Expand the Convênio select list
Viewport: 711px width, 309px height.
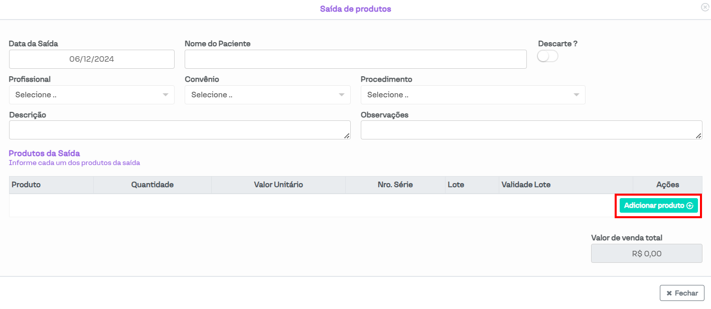267,95
